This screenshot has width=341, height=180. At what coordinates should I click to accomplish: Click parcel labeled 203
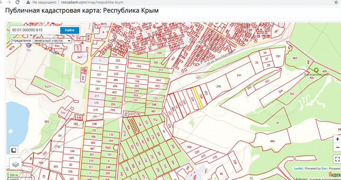coord(117,61)
